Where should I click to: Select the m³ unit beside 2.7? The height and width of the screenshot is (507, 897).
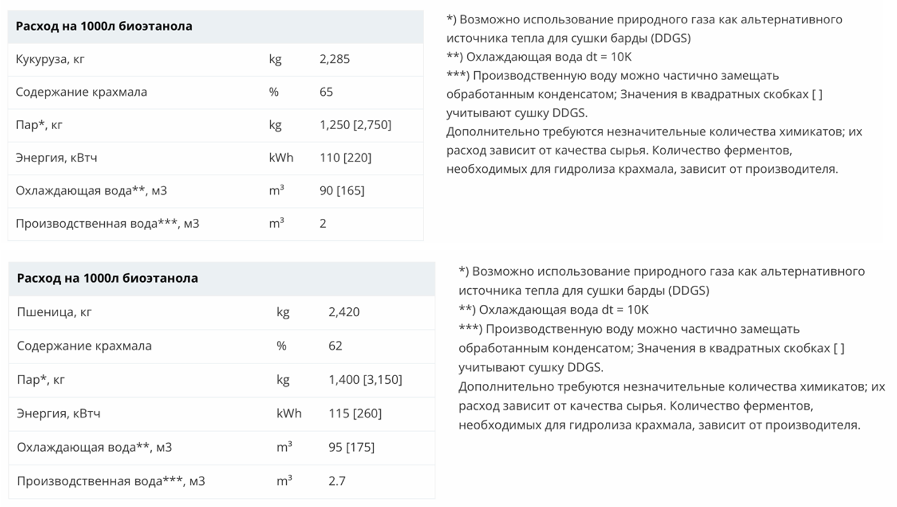point(284,481)
